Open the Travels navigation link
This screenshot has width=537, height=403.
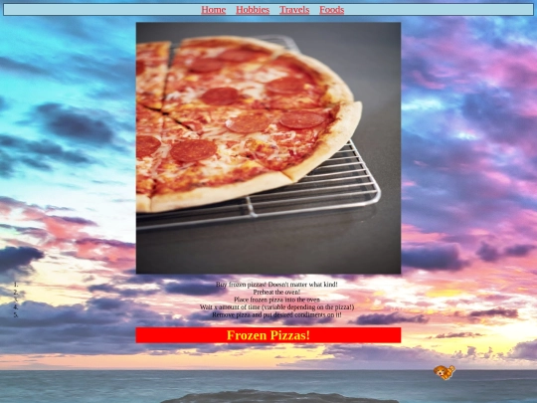click(294, 10)
